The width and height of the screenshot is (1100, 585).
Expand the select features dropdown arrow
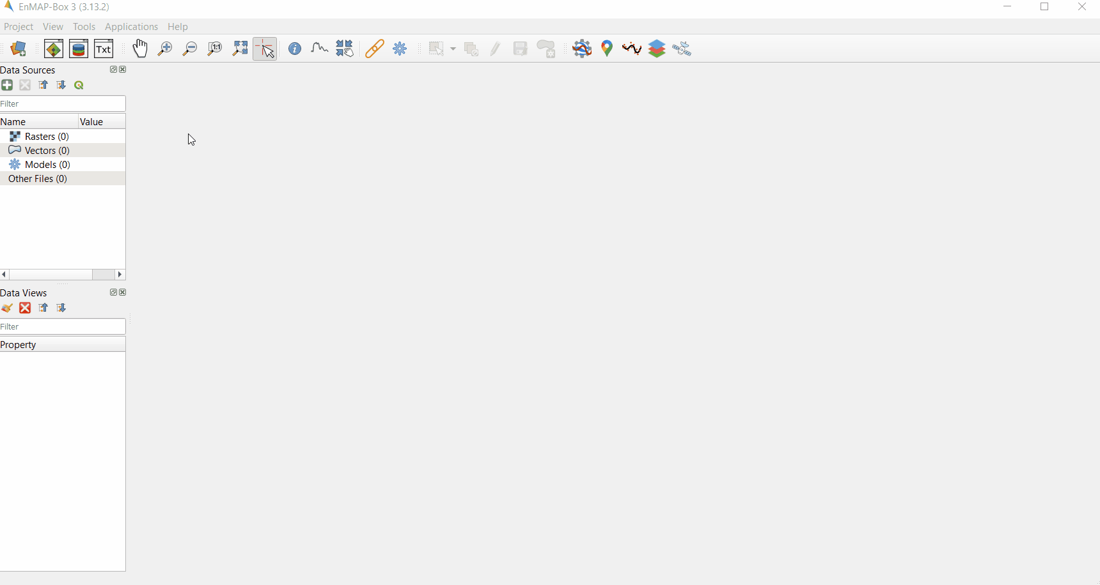click(x=453, y=49)
